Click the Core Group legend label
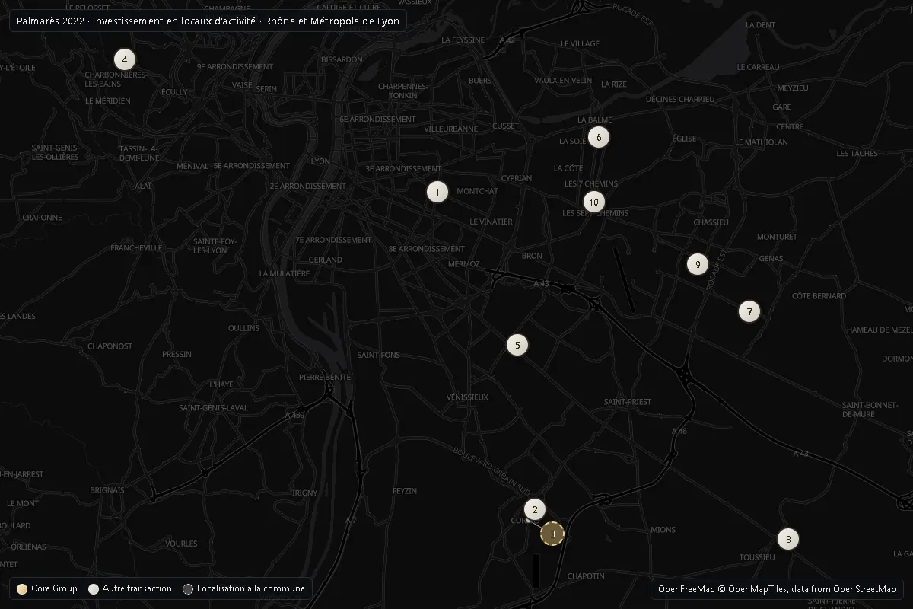 [54, 589]
